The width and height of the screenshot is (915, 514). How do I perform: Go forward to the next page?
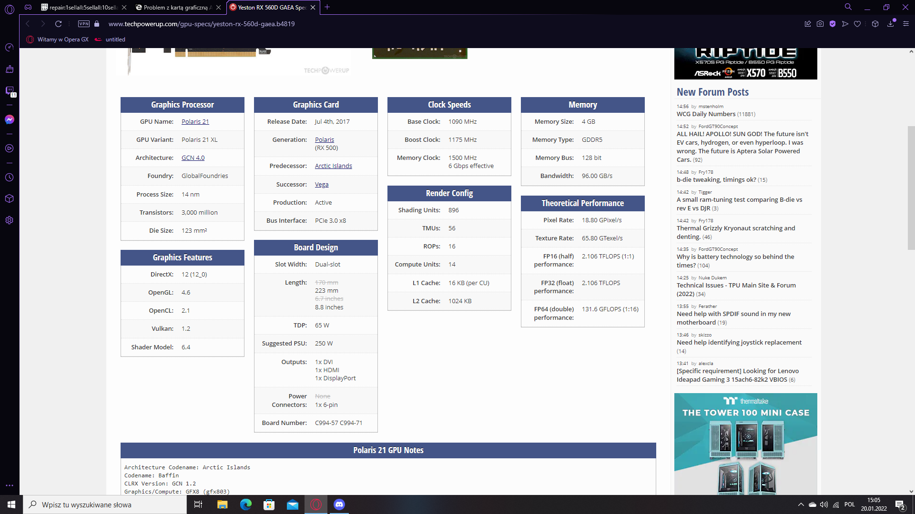(43, 24)
